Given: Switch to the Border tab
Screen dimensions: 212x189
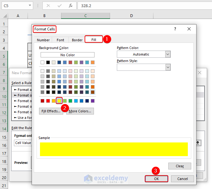Looking at the screenshot, I should coord(77,40).
